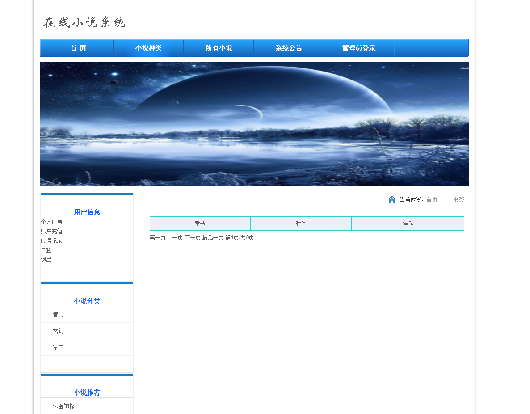Go to 账户充值 recharge page
This screenshot has width=530, height=414.
click(51, 231)
